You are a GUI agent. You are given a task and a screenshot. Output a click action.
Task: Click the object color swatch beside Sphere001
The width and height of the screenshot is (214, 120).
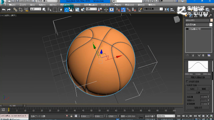click(211, 20)
